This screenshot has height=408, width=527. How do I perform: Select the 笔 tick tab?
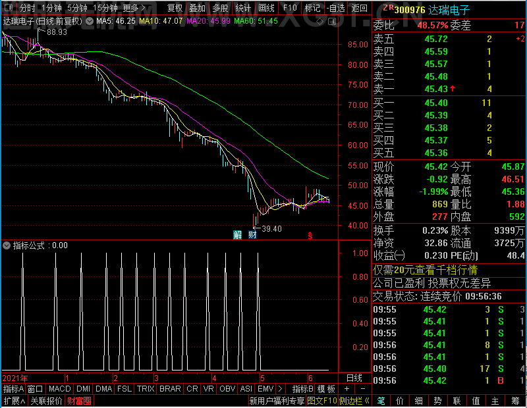pos(381,401)
